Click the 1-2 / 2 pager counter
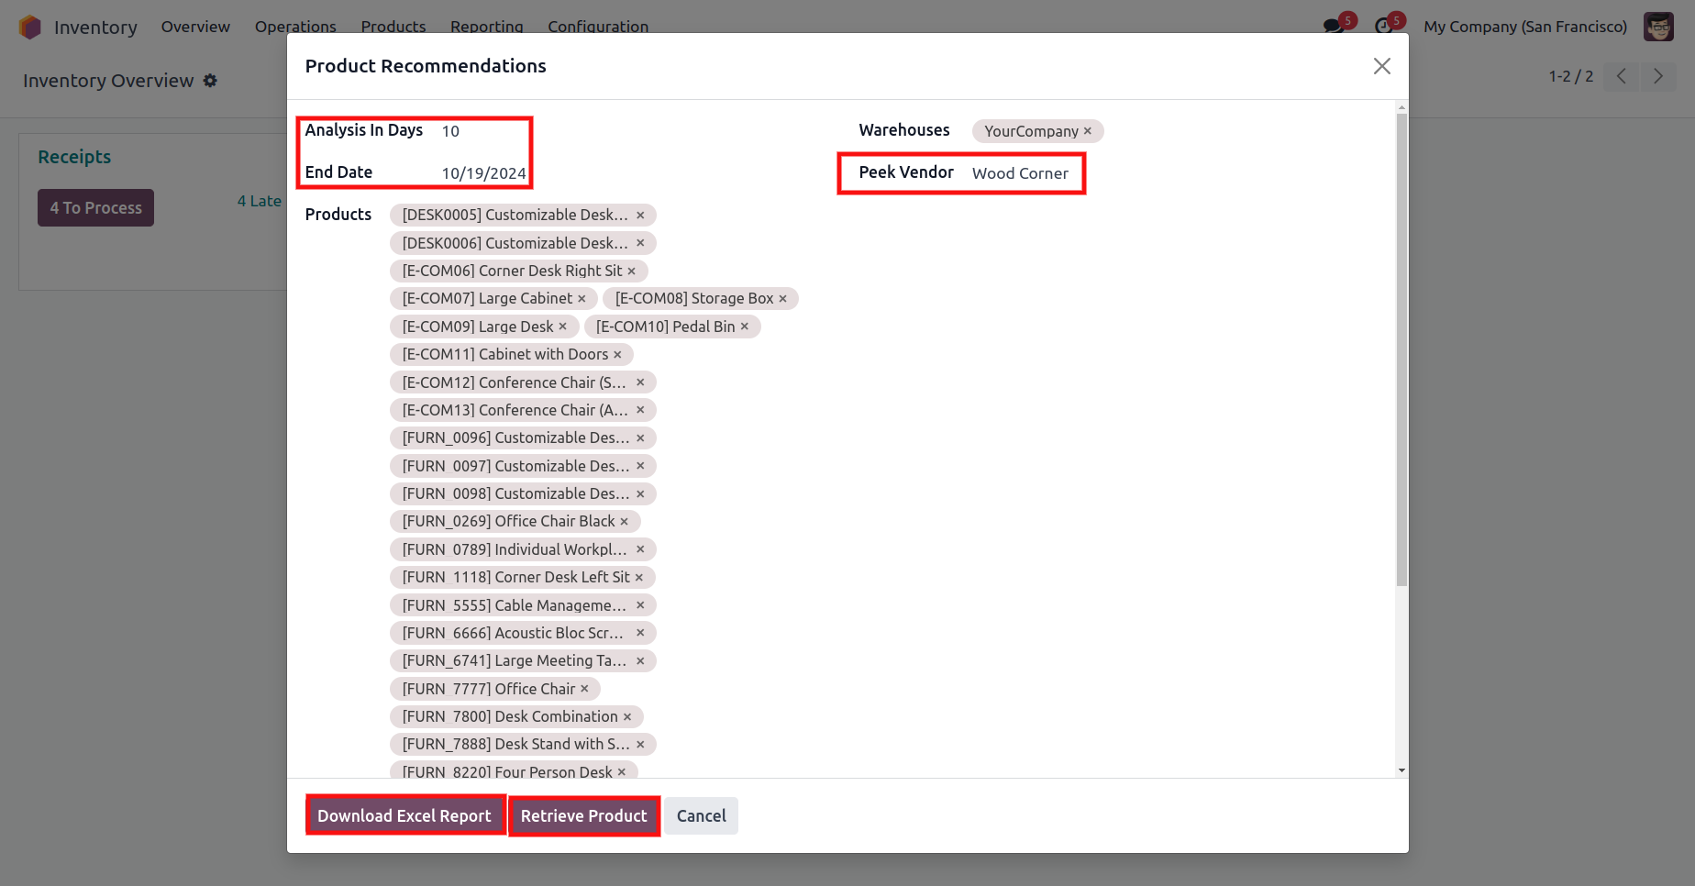This screenshot has width=1695, height=886. (x=1571, y=76)
